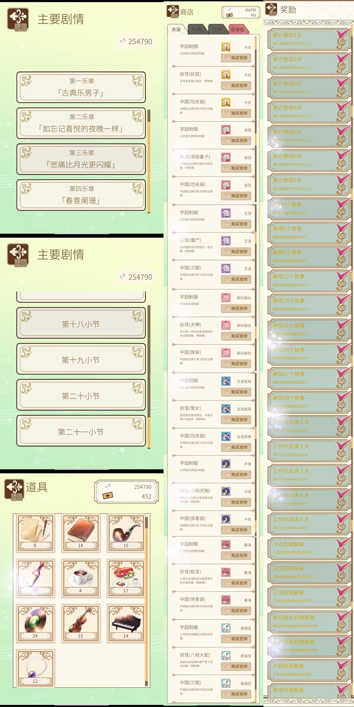
Task: Open chapter 第一乐章「古典乐男子」
Action: tap(81, 87)
